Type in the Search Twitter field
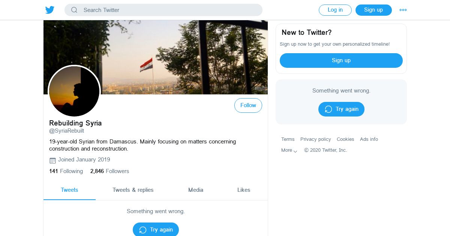This screenshot has width=450, height=236. coord(169,10)
